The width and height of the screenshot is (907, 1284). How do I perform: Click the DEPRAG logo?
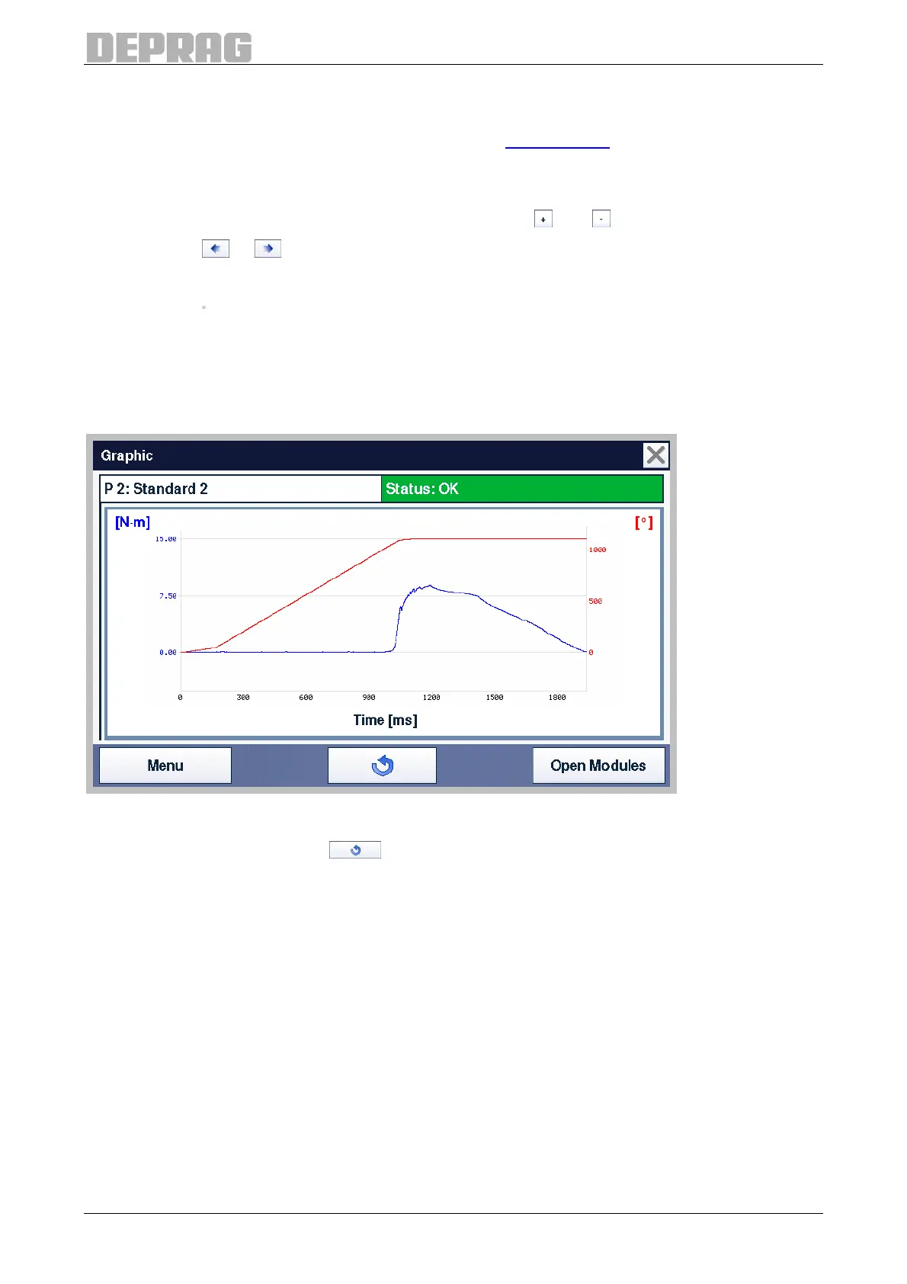[x=169, y=47]
